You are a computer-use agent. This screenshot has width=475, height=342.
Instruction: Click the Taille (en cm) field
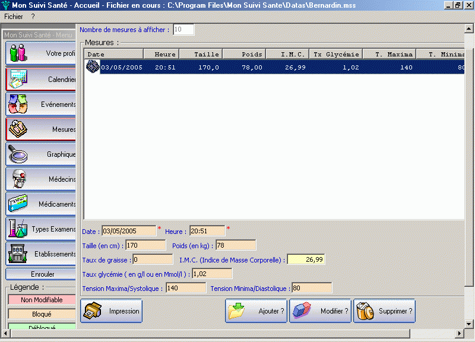(145, 245)
